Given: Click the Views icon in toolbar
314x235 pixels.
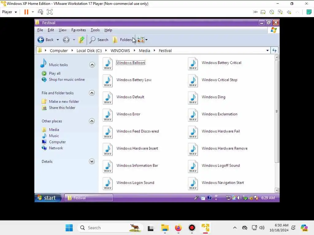Looking at the screenshot, I should pos(141,40).
